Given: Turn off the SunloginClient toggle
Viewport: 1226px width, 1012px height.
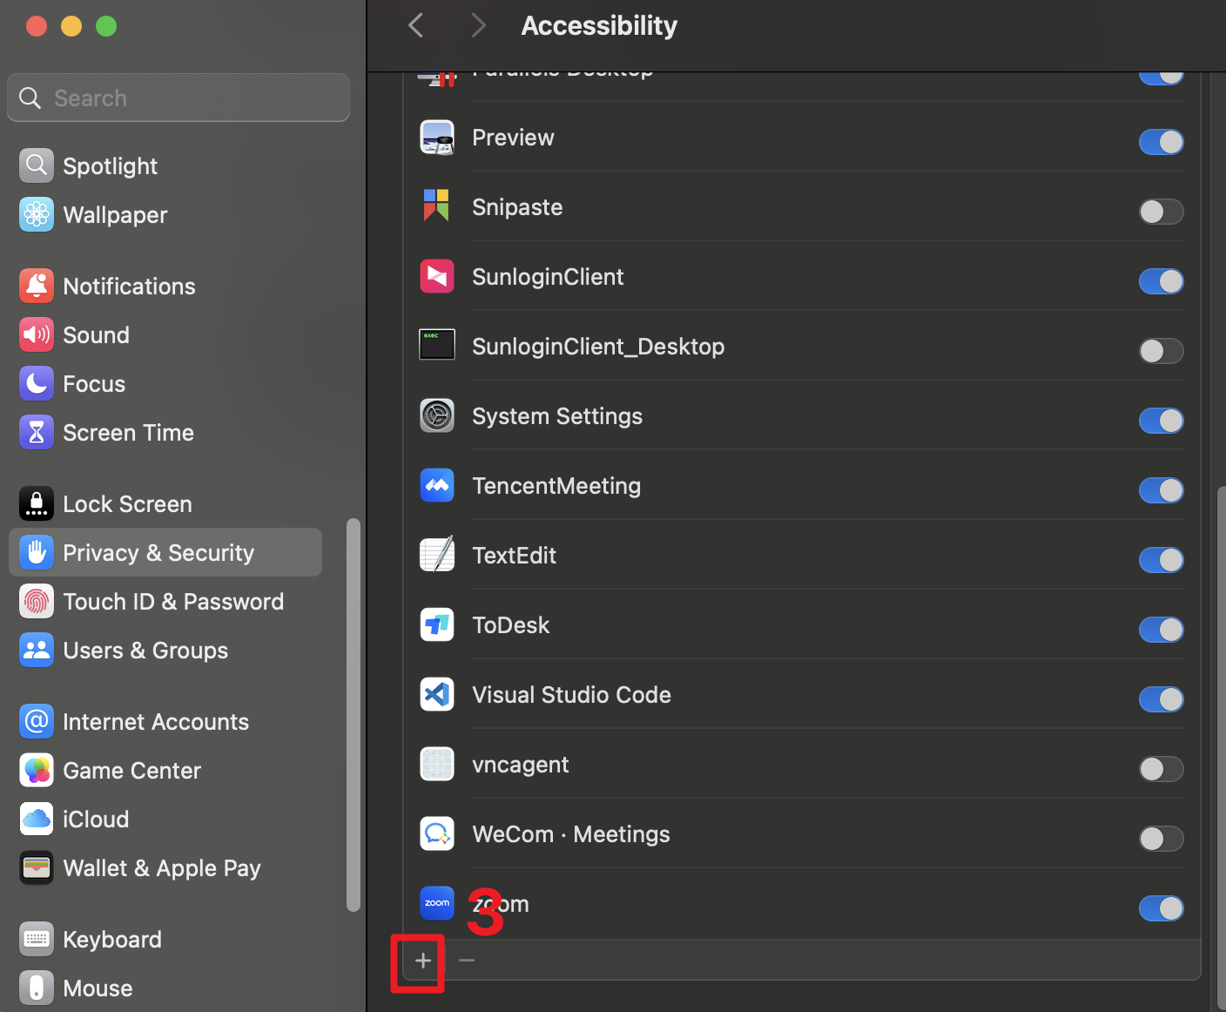Looking at the screenshot, I should point(1162,281).
